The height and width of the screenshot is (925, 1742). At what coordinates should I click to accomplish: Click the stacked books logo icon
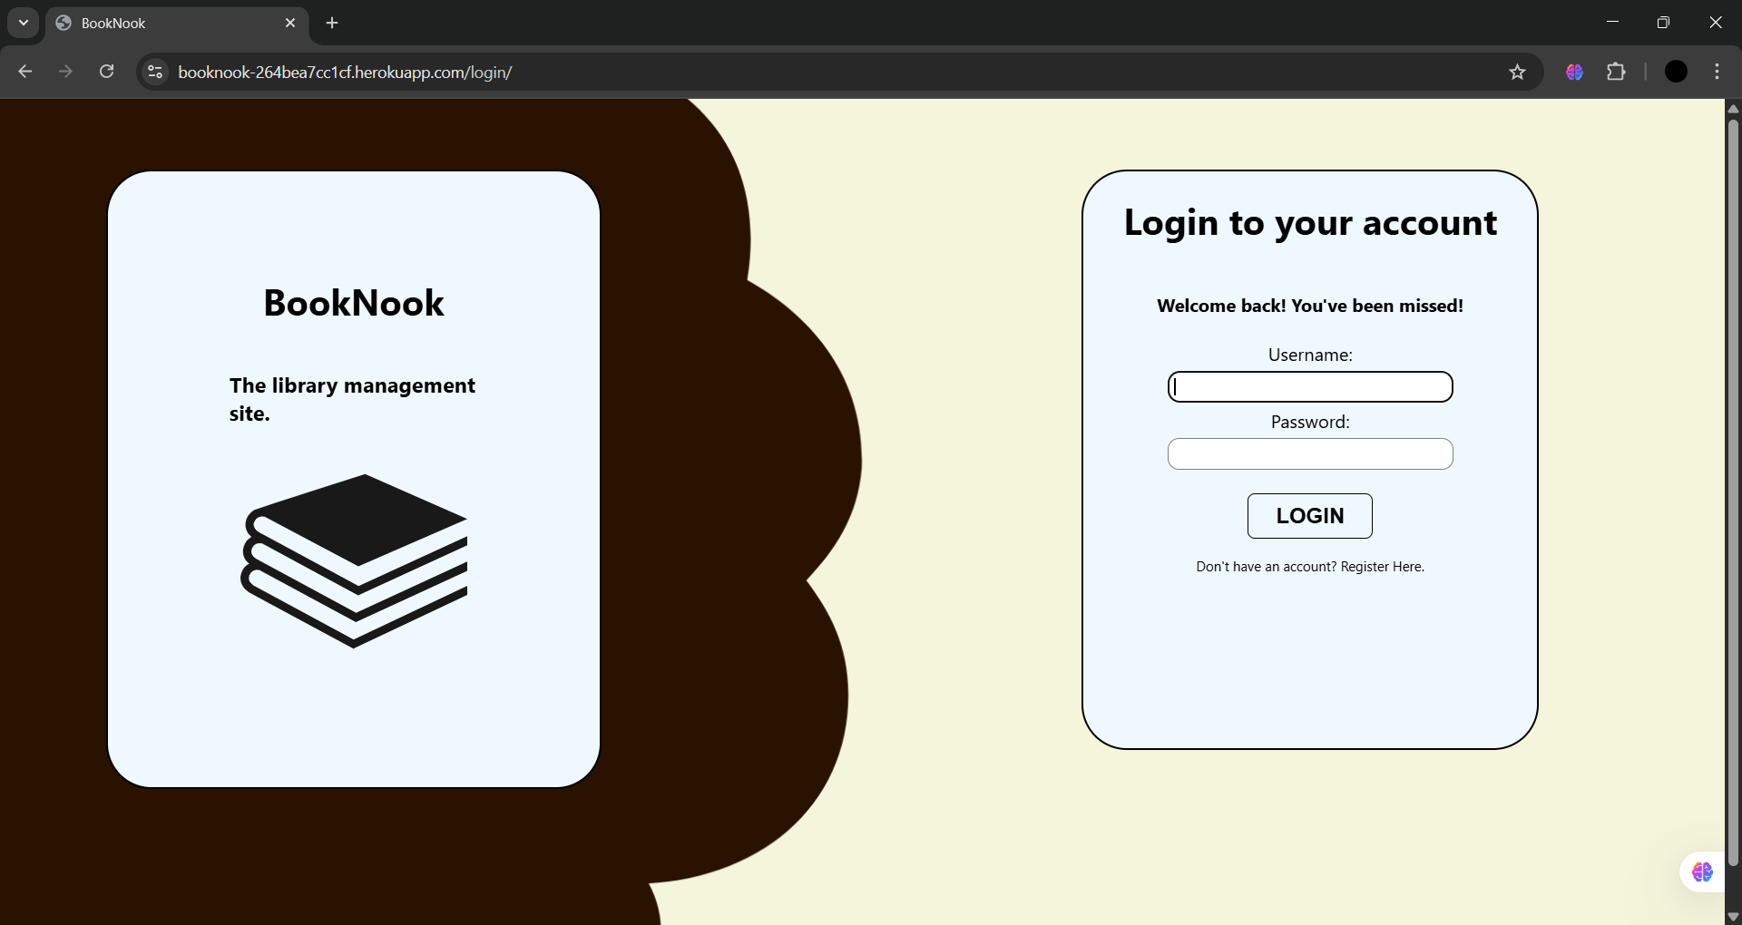coord(355,560)
